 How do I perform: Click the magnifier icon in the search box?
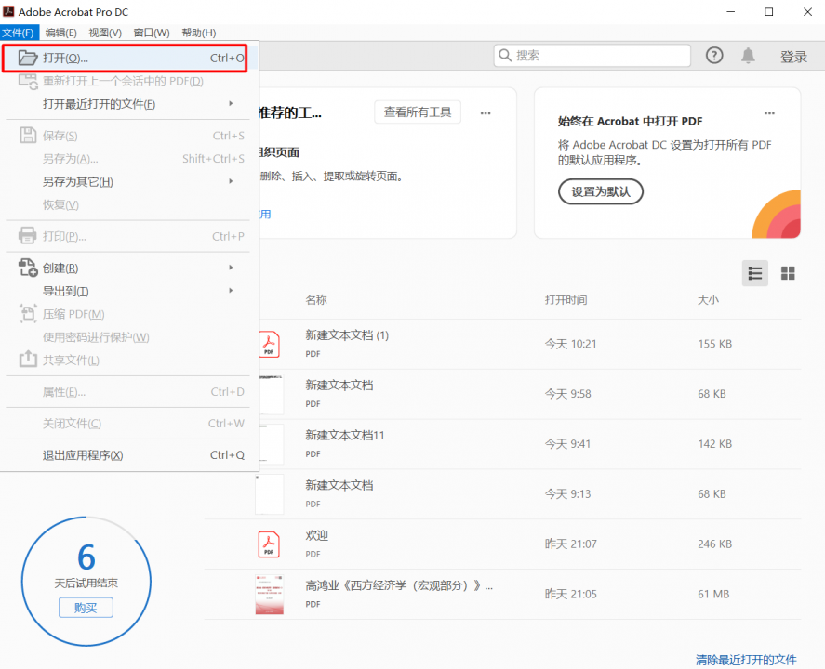504,55
